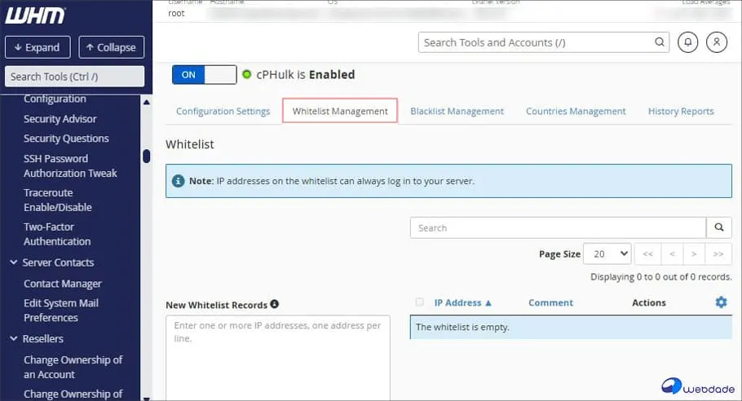The width and height of the screenshot is (742, 401).
Task: Click the notifications bell icon
Action: point(687,42)
